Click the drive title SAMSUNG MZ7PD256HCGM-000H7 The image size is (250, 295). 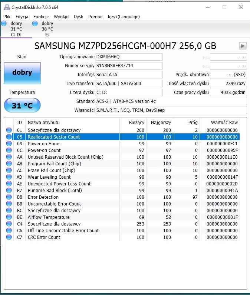pyautogui.click(x=125, y=46)
